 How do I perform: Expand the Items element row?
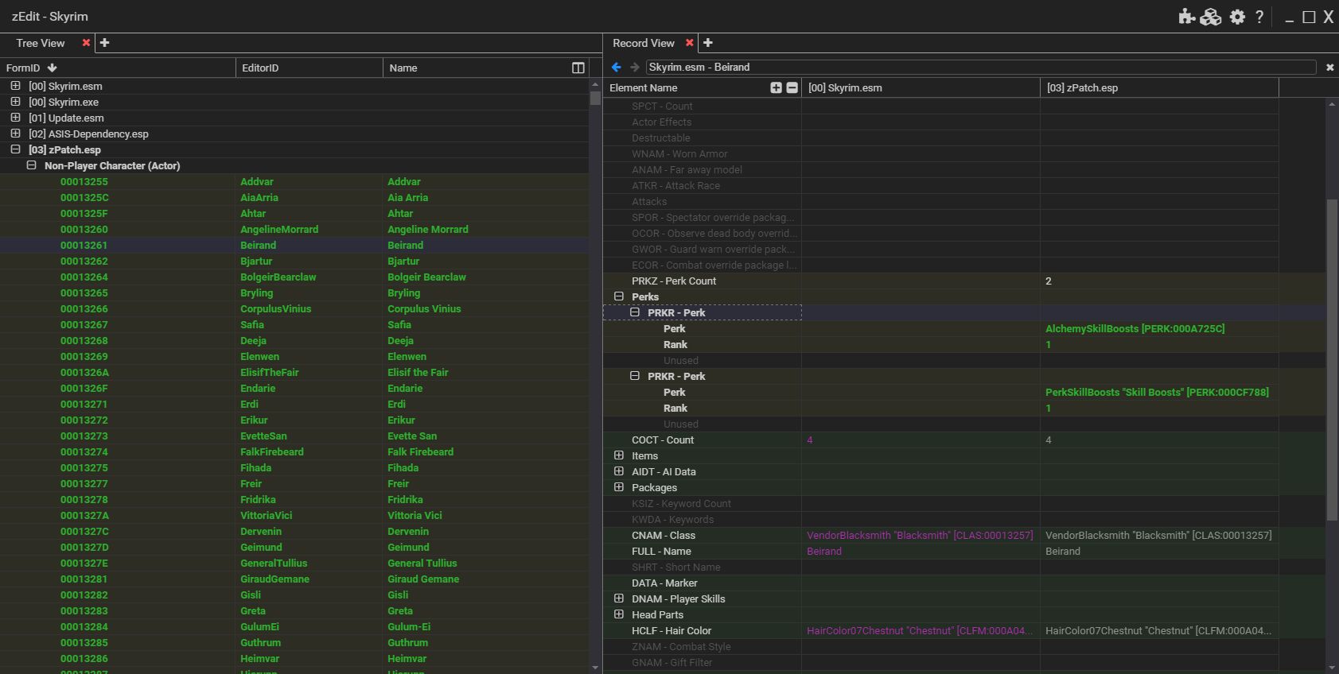pos(619,455)
